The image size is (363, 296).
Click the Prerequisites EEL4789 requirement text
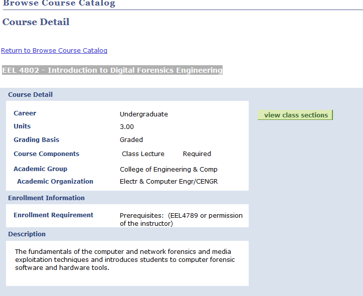tap(181, 219)
